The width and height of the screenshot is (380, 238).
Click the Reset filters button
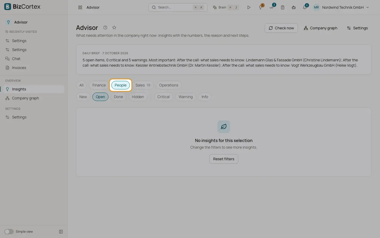tap(224, 159)
